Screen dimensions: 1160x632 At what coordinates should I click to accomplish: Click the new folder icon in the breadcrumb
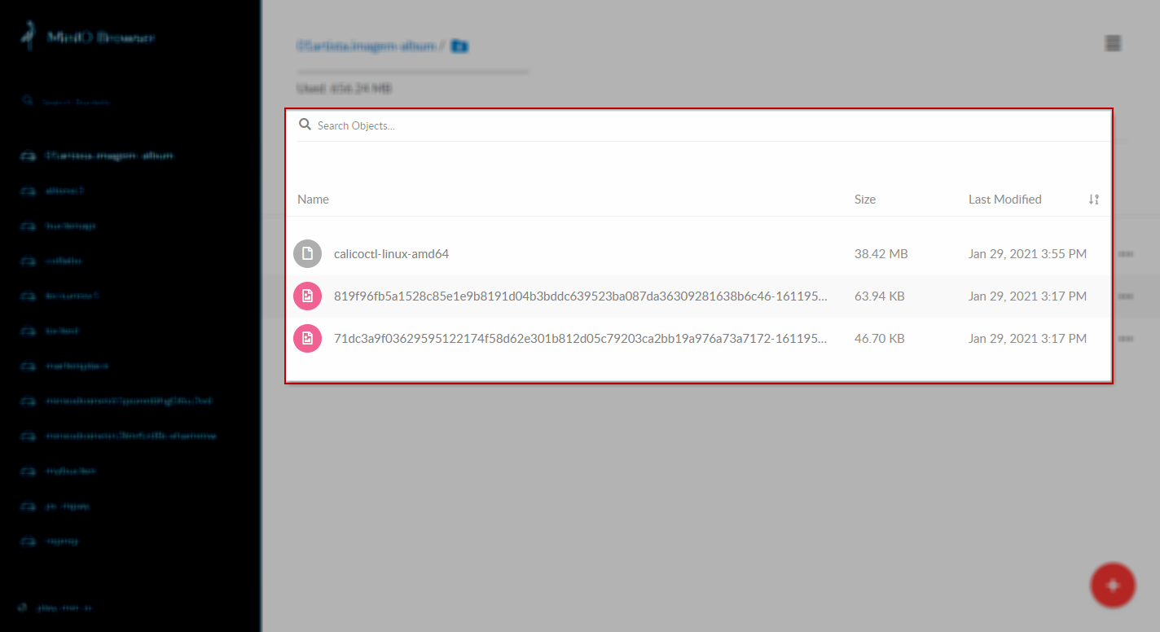point(459,46)
